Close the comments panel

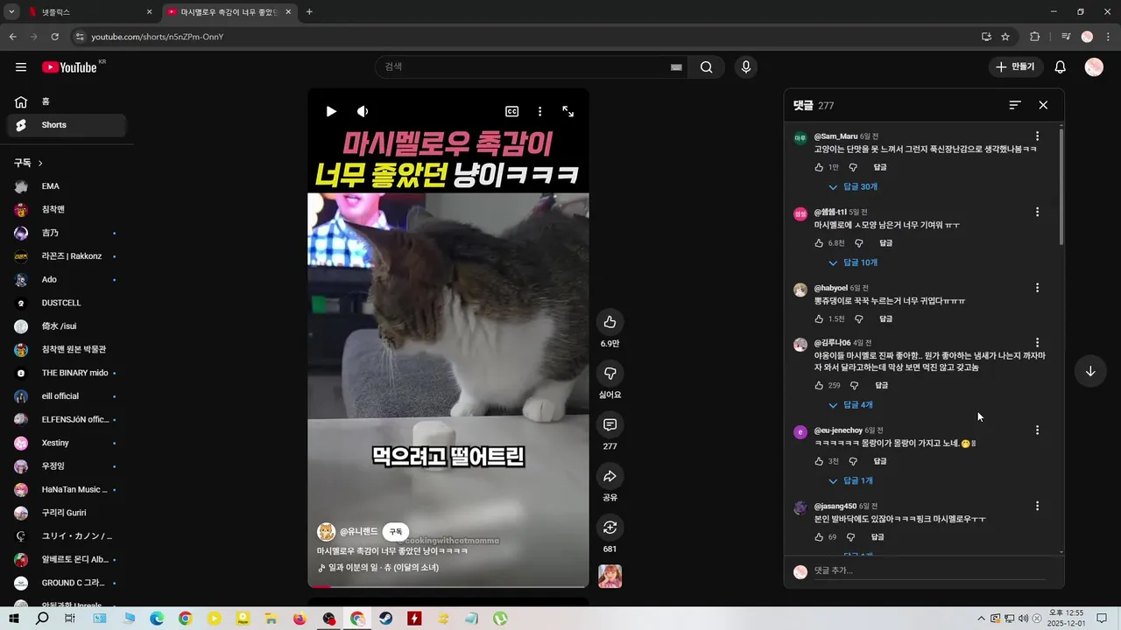click(1043, 105)
